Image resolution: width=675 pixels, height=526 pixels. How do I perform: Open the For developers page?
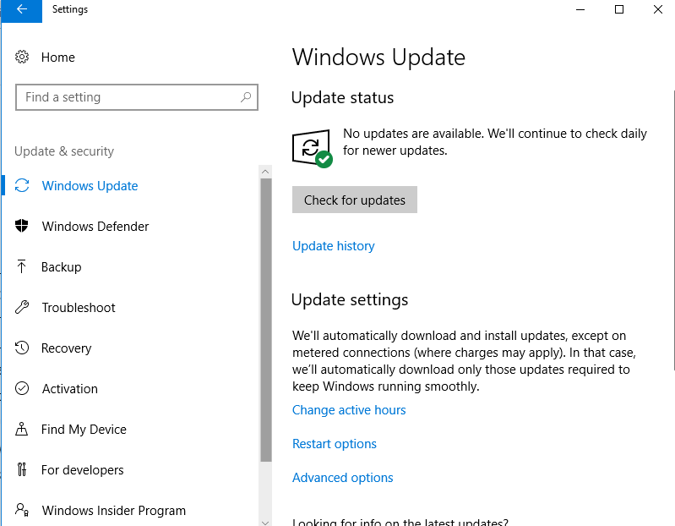click(x=83, y=470)
